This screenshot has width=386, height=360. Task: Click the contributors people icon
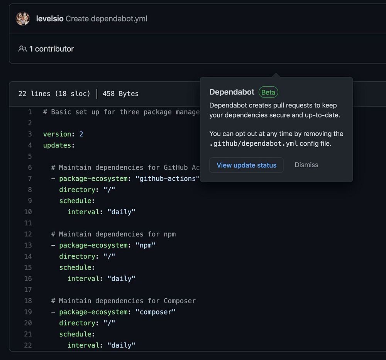point(22,49)
